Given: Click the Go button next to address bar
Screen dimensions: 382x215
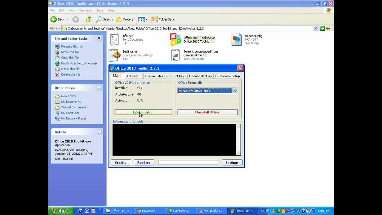Looking at the screenshot, I should [325, 28].
